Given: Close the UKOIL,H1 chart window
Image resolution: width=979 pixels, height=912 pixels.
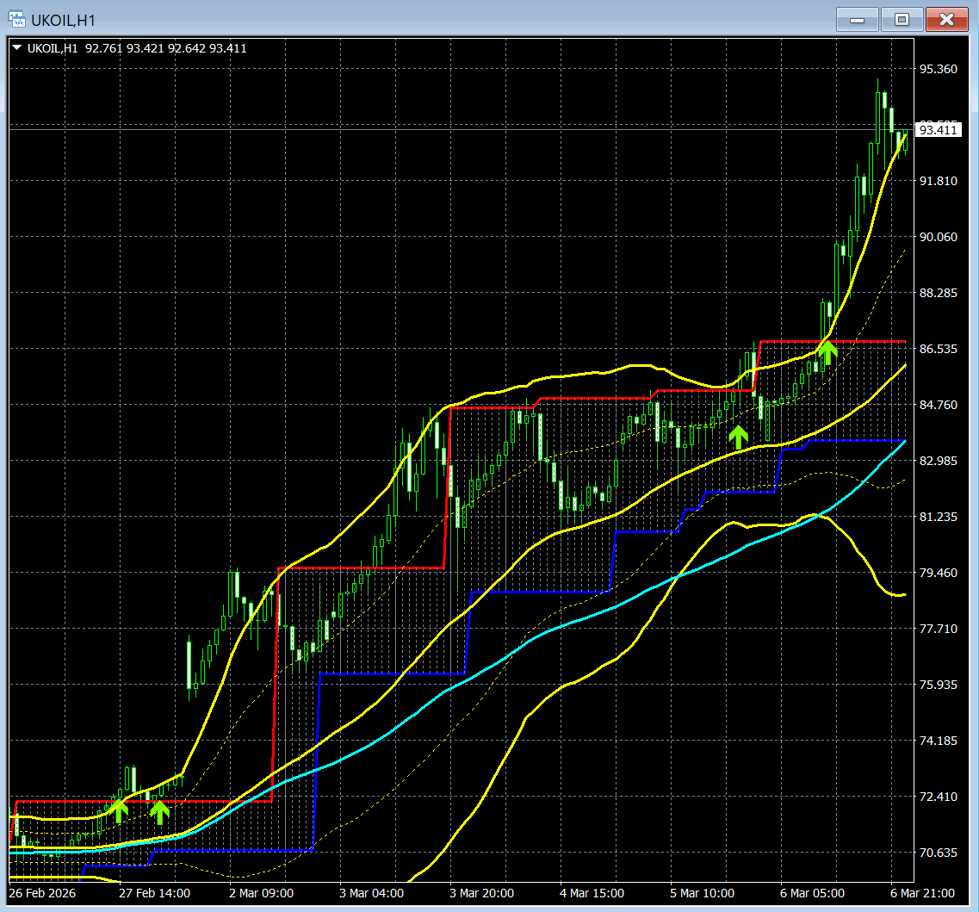Looking at the screenshot, I should click(x=946, y=20).
